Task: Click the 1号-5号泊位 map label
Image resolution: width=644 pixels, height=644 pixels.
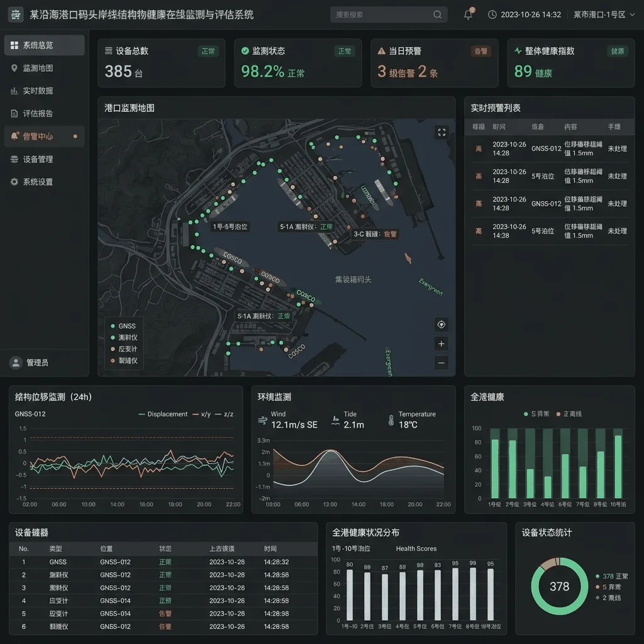Action: pyautogui.click(x=230, y=226)
